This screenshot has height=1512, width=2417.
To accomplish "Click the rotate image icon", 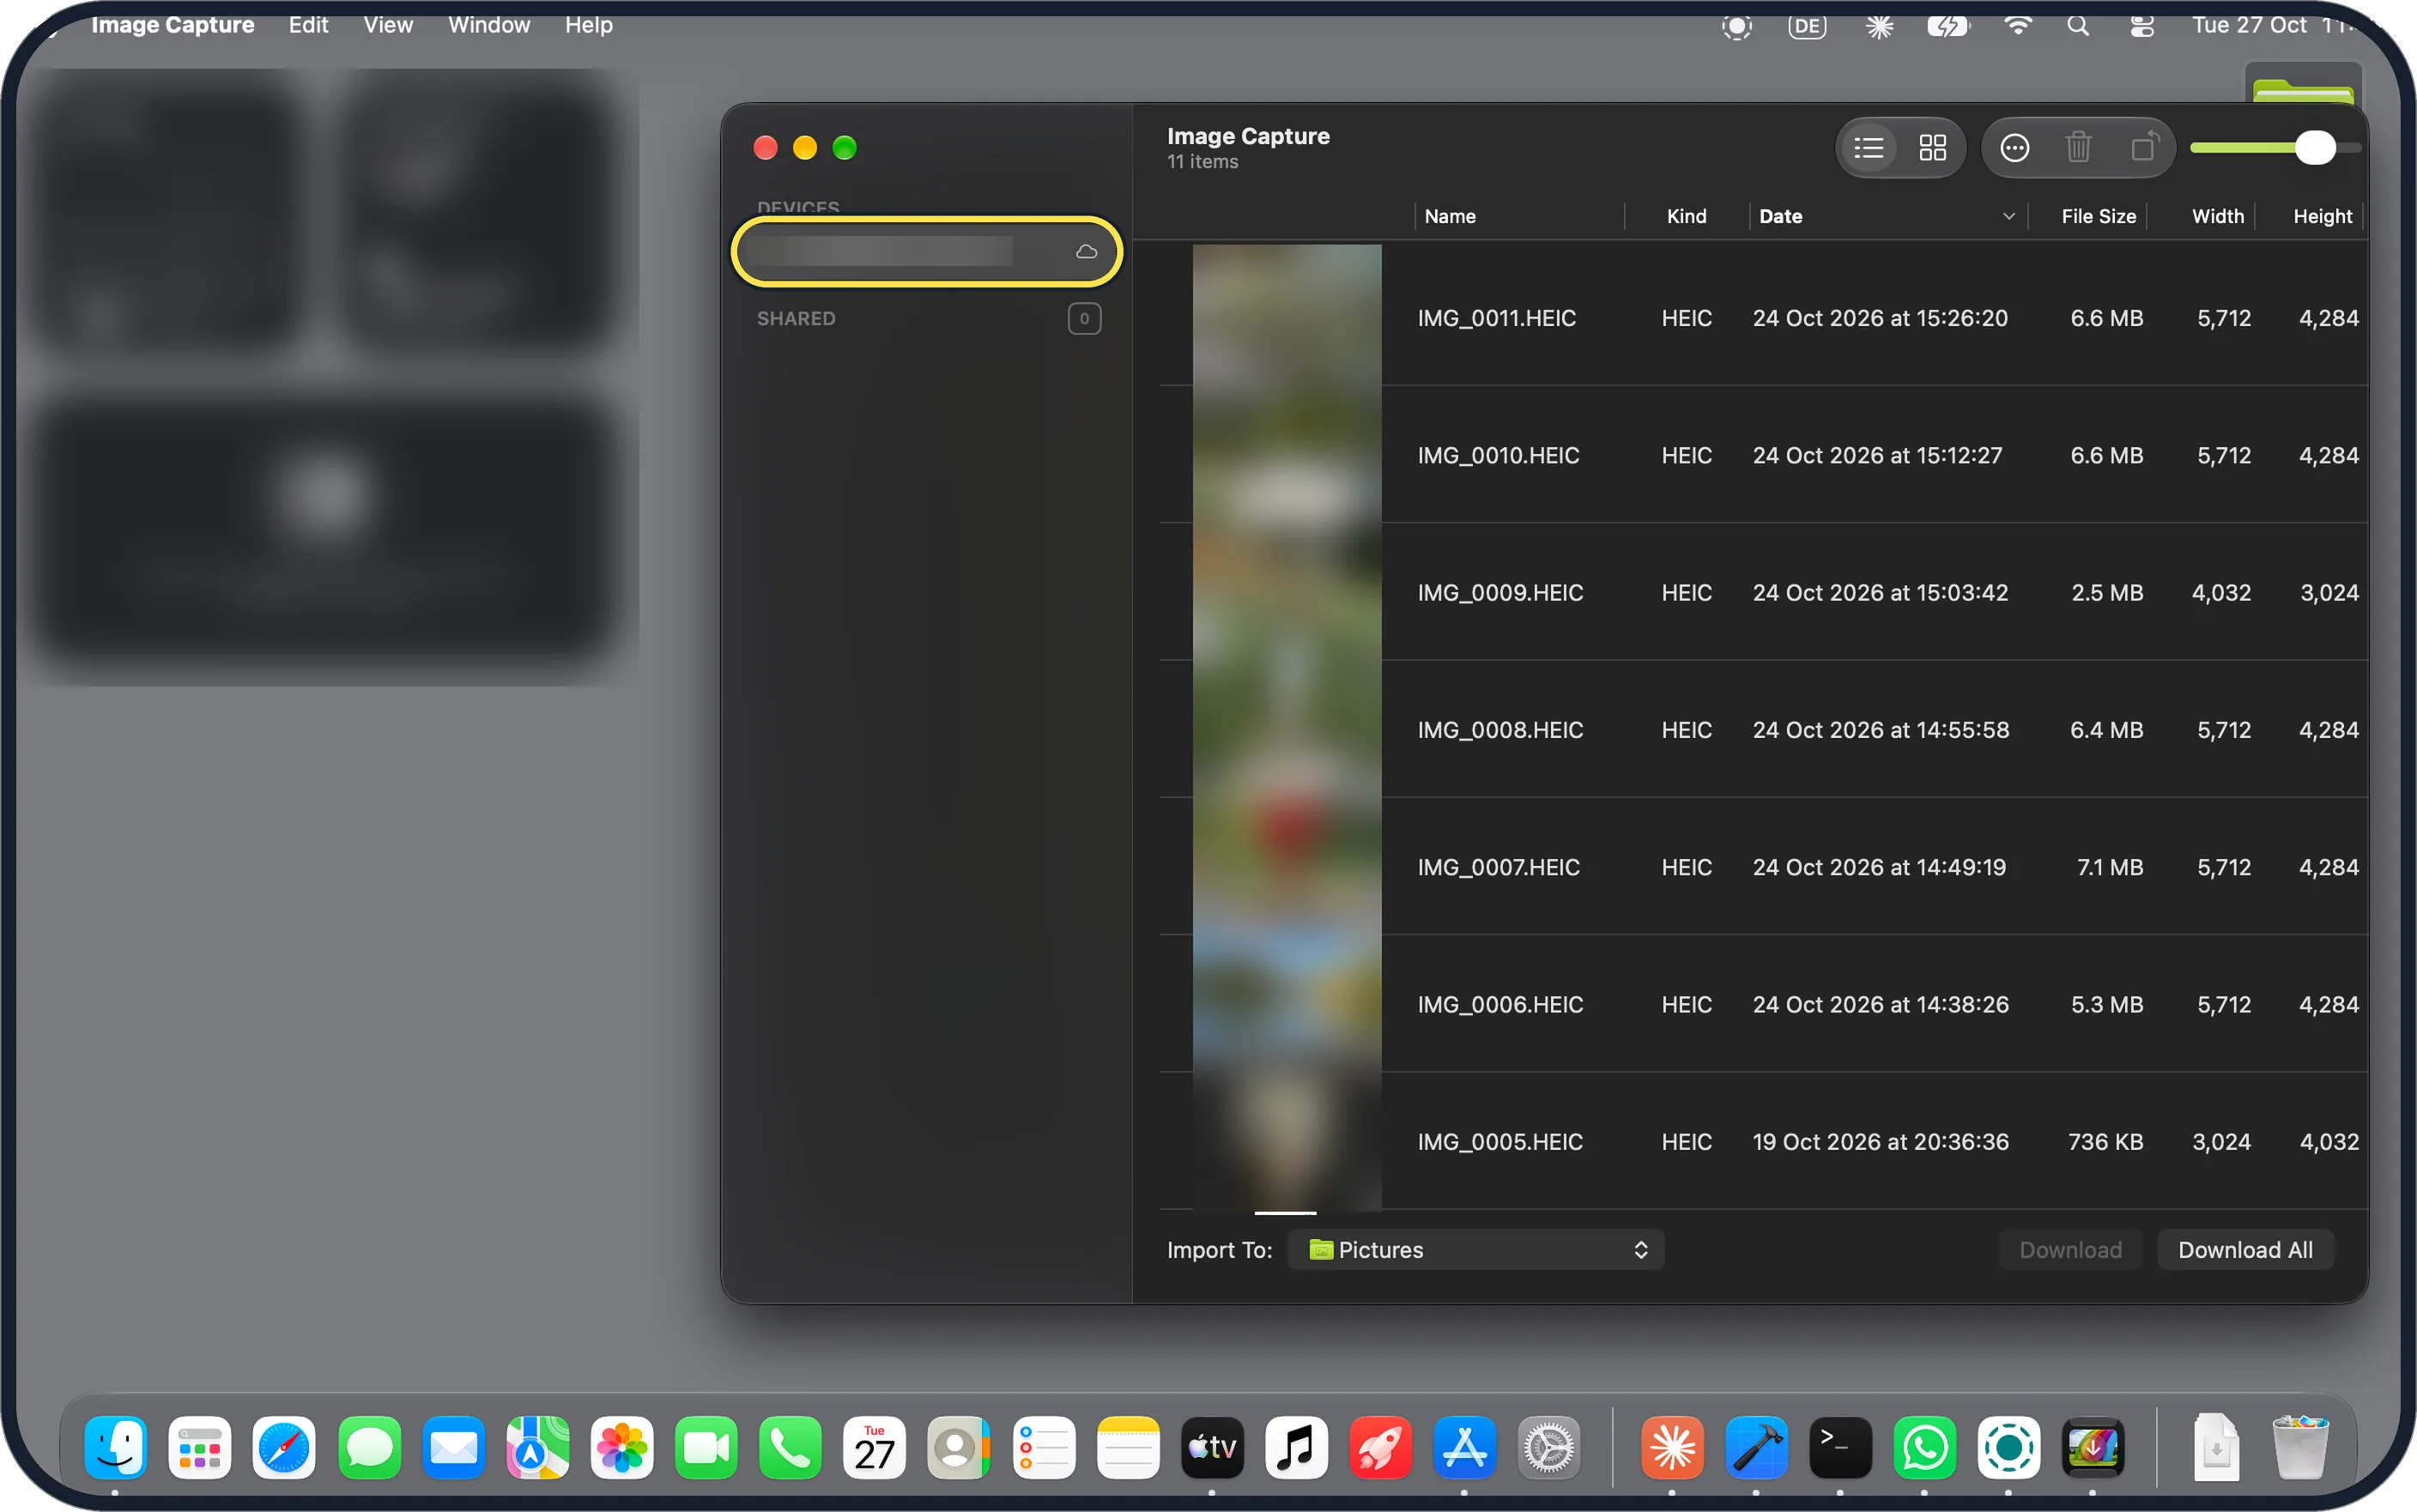I will point(2144,148).
